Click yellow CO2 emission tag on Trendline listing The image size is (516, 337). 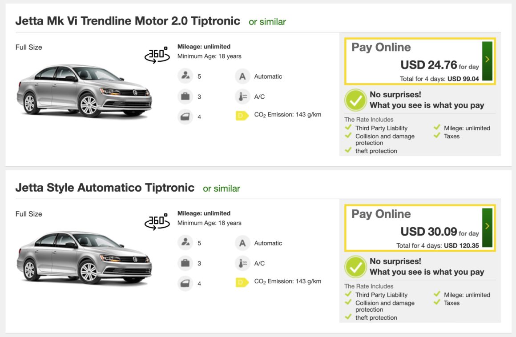[242, 116]
